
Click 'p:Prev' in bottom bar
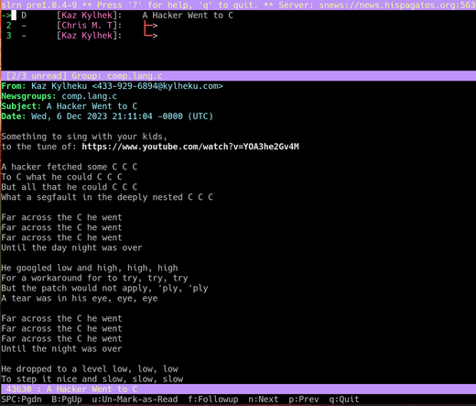(304, 400)
